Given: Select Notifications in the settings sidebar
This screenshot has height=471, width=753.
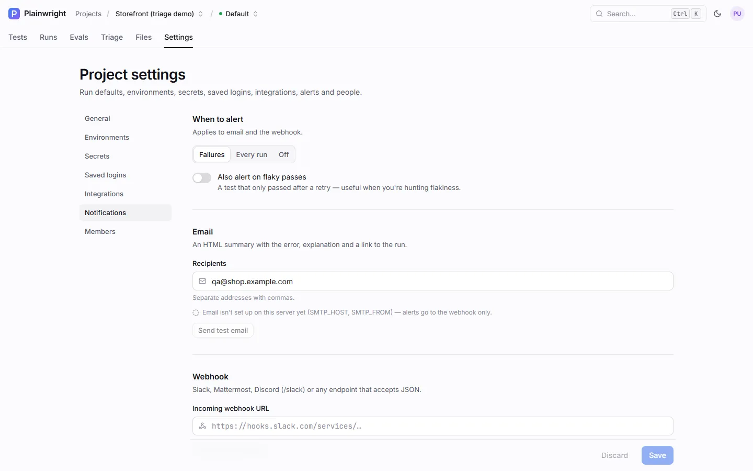Looking at the screenshot, I should pos(125,212).
